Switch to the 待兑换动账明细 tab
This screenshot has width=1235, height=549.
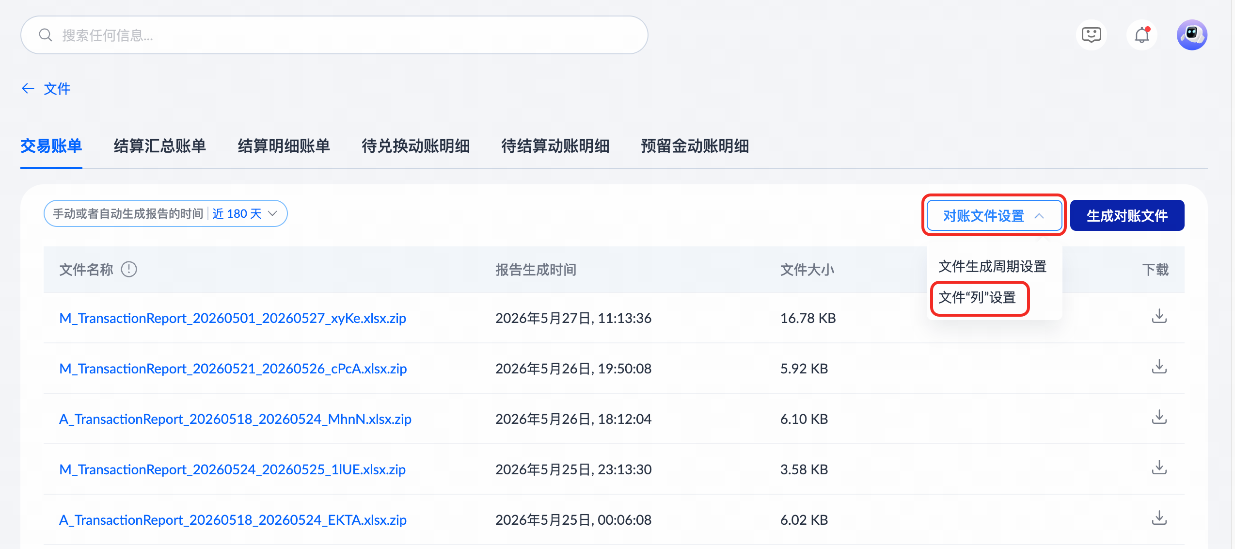point(416,145)
